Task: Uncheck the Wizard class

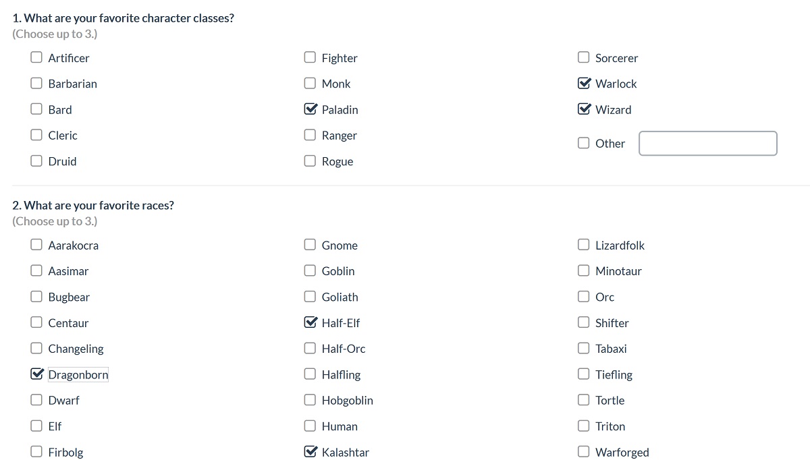Action: (584, 109)
